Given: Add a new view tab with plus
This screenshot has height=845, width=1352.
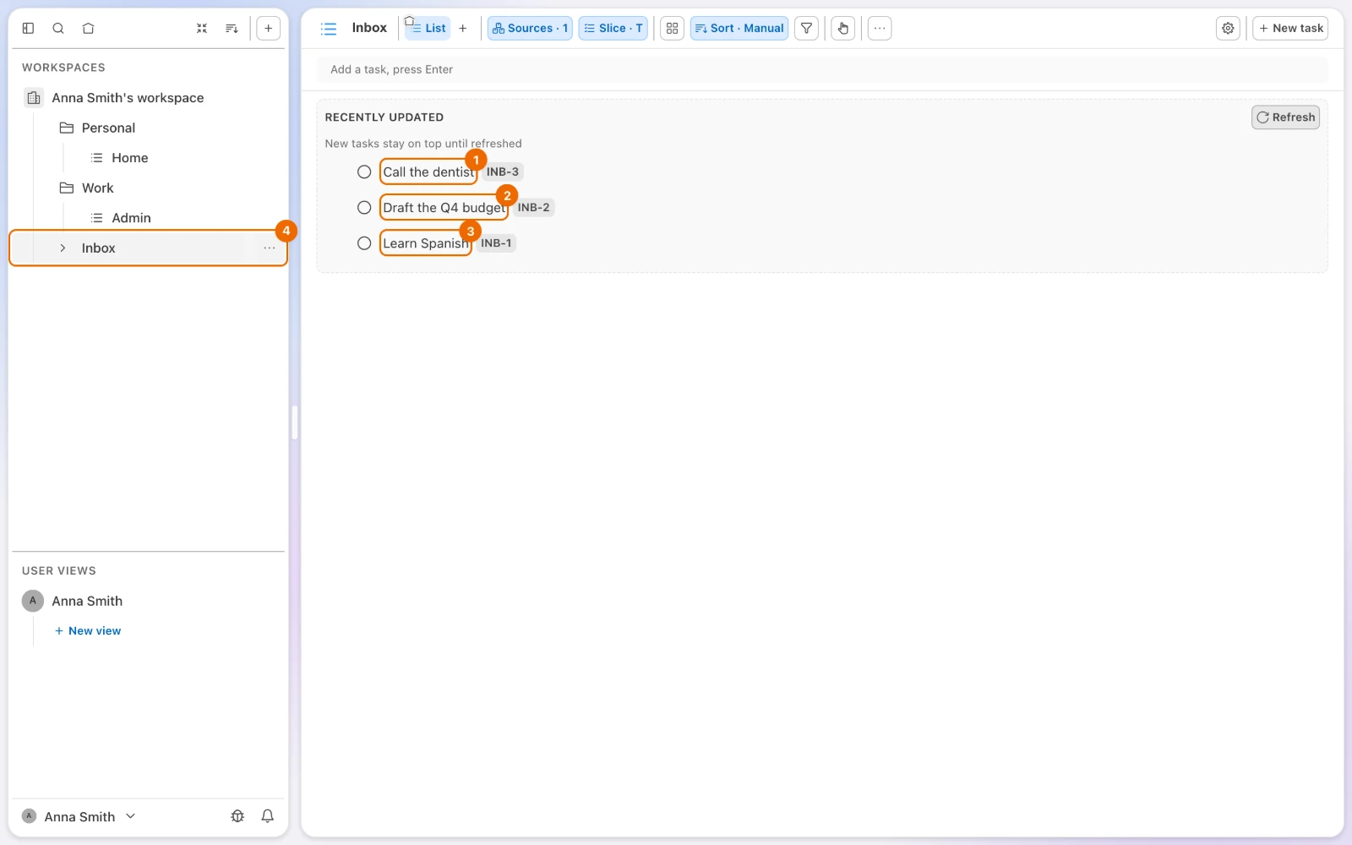Looking at the screenshot, I should [x=462, y=28].
